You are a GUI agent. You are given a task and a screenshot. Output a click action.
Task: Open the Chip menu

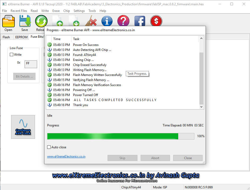coord(66,11)
